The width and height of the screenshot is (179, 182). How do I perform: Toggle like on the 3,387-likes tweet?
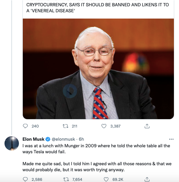[104, 126]
